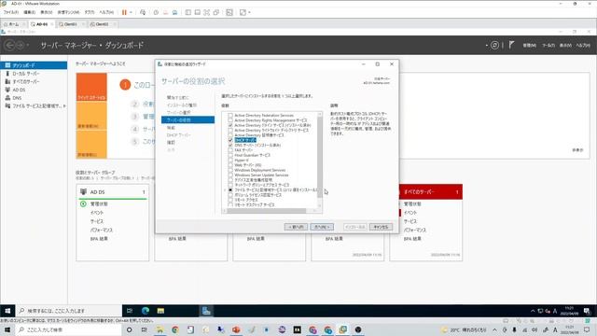Screen dimensions: 597x336
Task: Uncheck the DHCP サーバー role checkbox
Action: (x=230, y=140)
